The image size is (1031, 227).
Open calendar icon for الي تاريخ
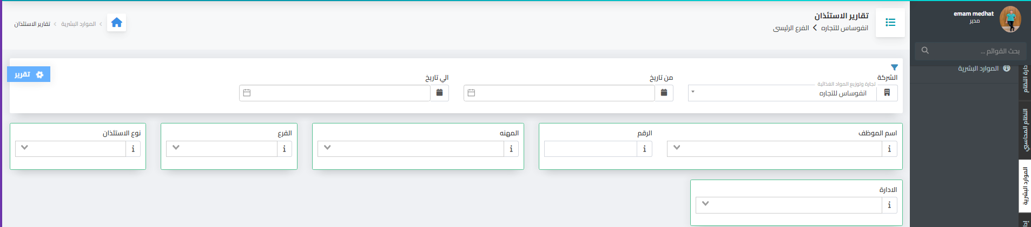(x=440, y=93)
